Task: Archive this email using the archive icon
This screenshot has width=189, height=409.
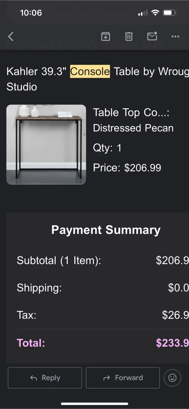Action: 105,36
